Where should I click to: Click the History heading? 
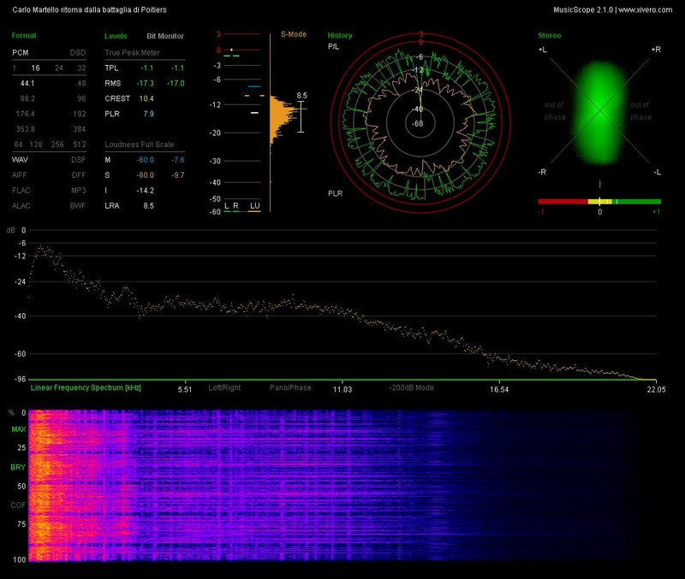pos(340,35)
